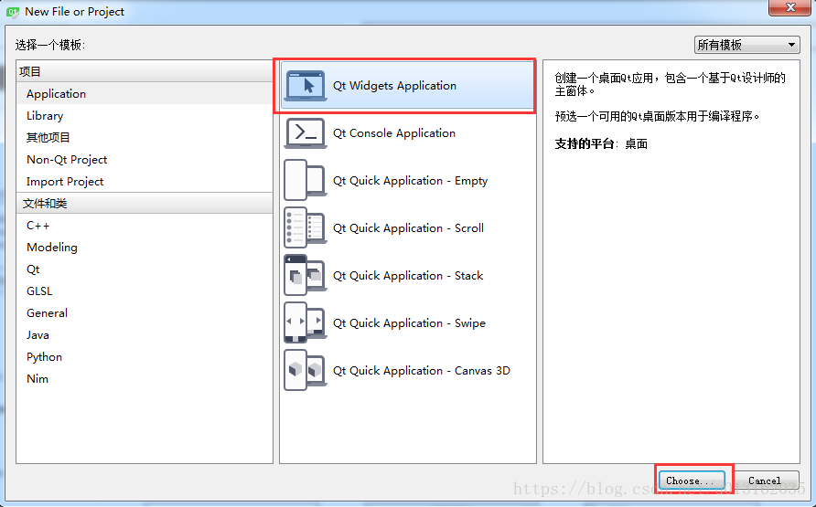Image resolution: width=816 pixels, height=507 pixels.
Task: Click the Qt Quick Application Swipe icon
Action: (306, 322)
